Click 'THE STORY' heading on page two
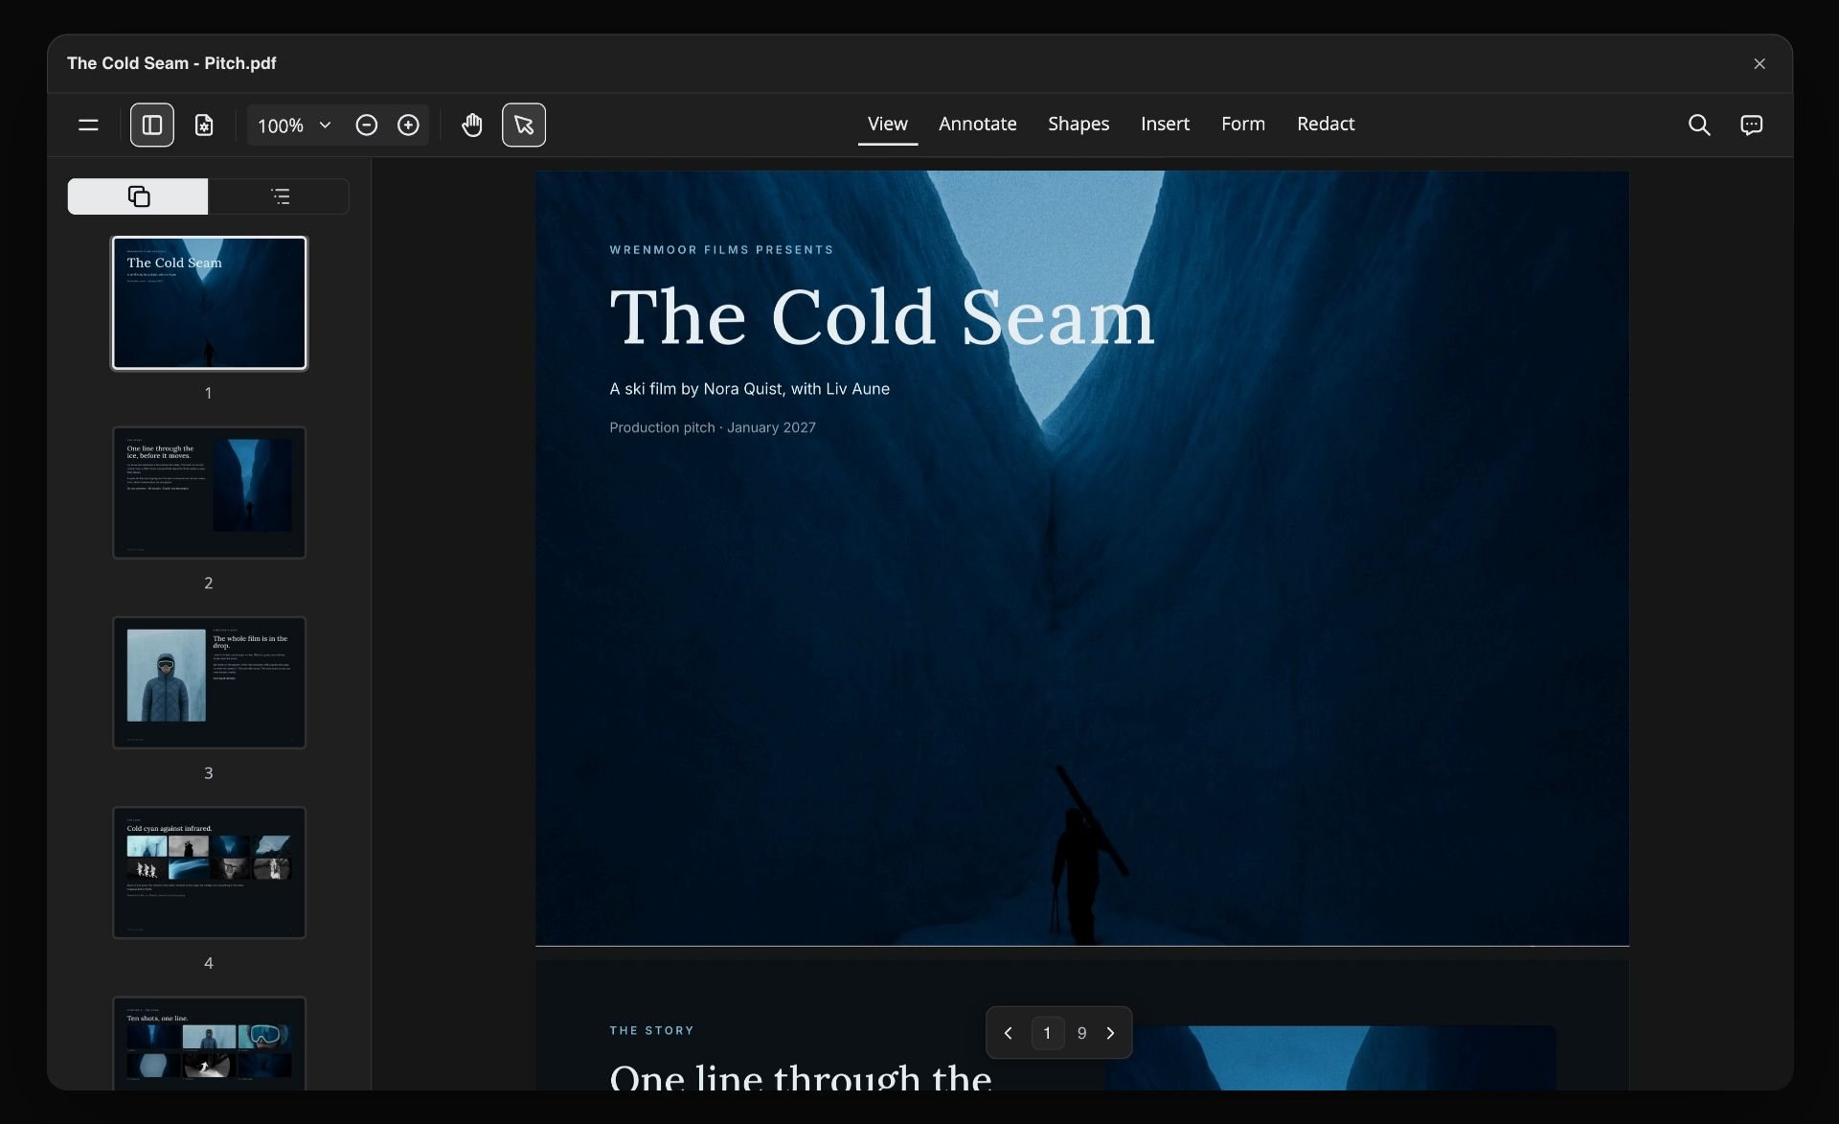1839x1124 pixels. click(651, 1031)
